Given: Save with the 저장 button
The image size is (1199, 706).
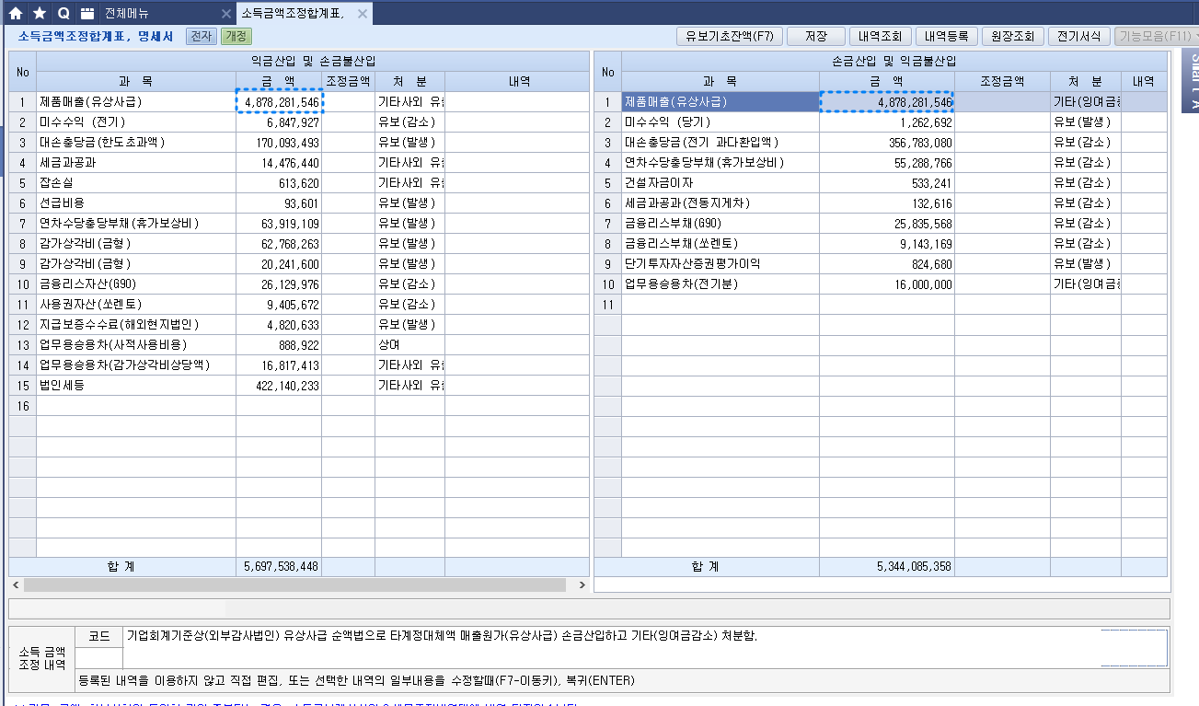Looking at the screenshot, I should [x=816, y=37].
